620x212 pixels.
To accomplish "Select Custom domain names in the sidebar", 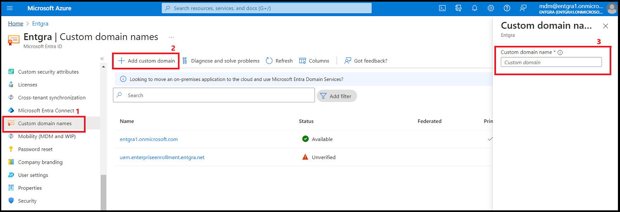I will [44, 124].
